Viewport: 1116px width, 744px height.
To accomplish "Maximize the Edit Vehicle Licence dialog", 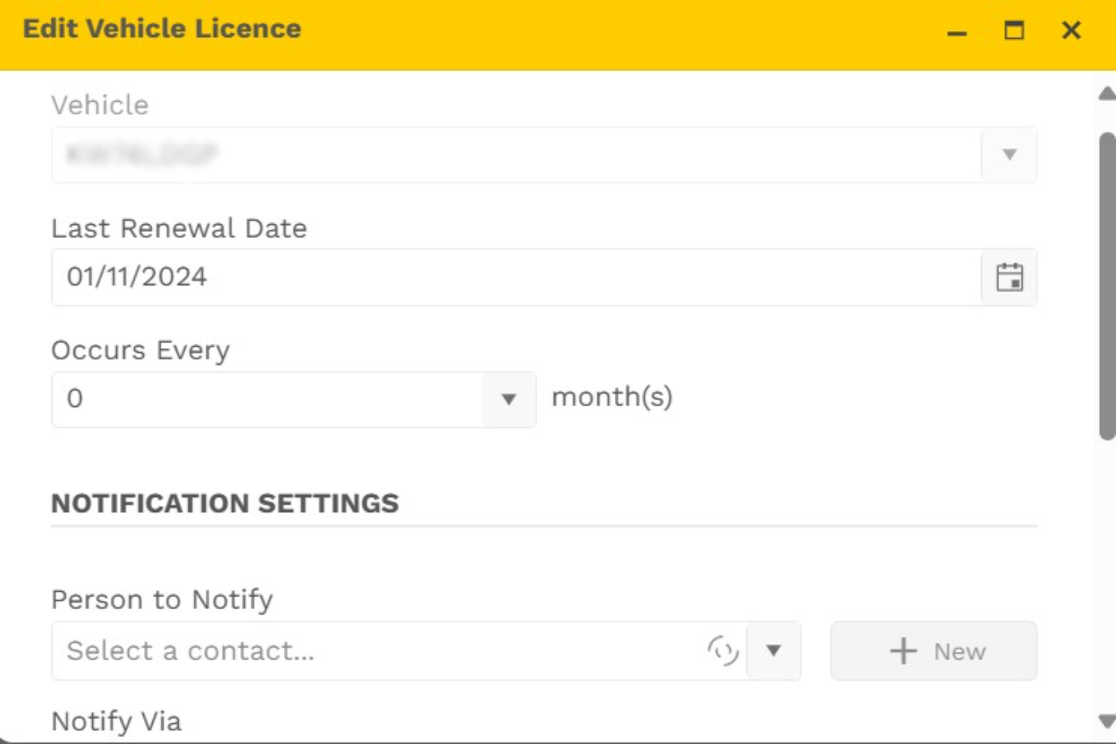I will pos(1014,30).
